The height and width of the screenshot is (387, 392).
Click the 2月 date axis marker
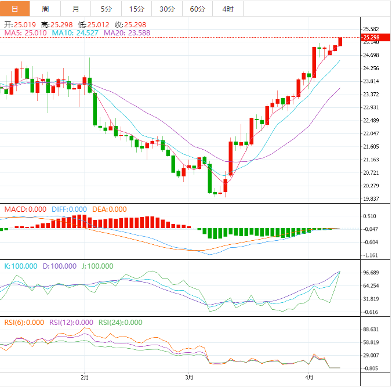pyautogui.click(x=85, y=377)
